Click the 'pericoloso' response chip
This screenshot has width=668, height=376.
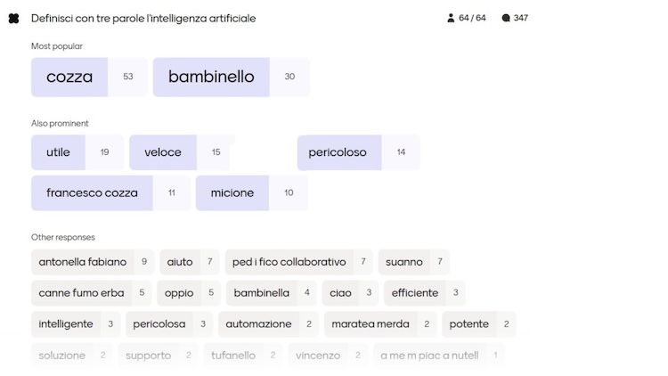click(x=338, y=152)
